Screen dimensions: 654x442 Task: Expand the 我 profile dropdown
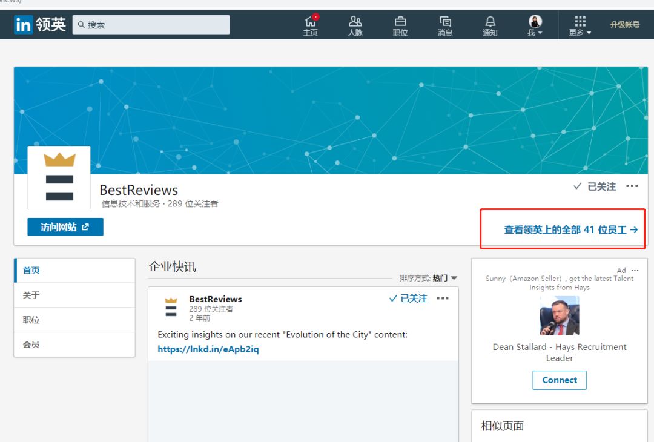(x=535, y=25)
